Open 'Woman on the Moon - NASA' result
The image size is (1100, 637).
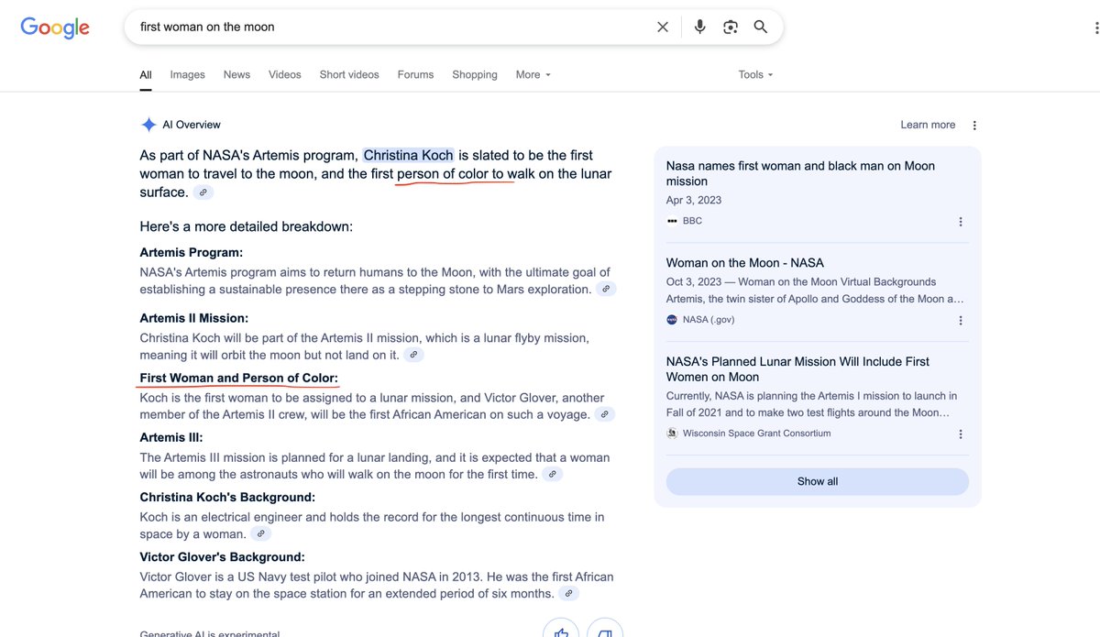click(x=745, y=263)
